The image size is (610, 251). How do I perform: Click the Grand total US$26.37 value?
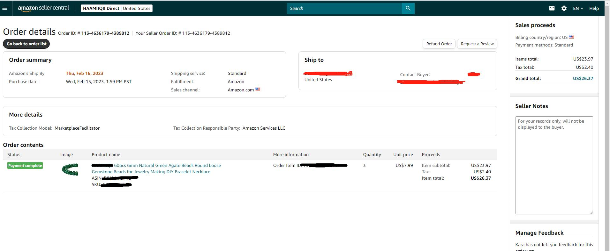pos(583,78)
